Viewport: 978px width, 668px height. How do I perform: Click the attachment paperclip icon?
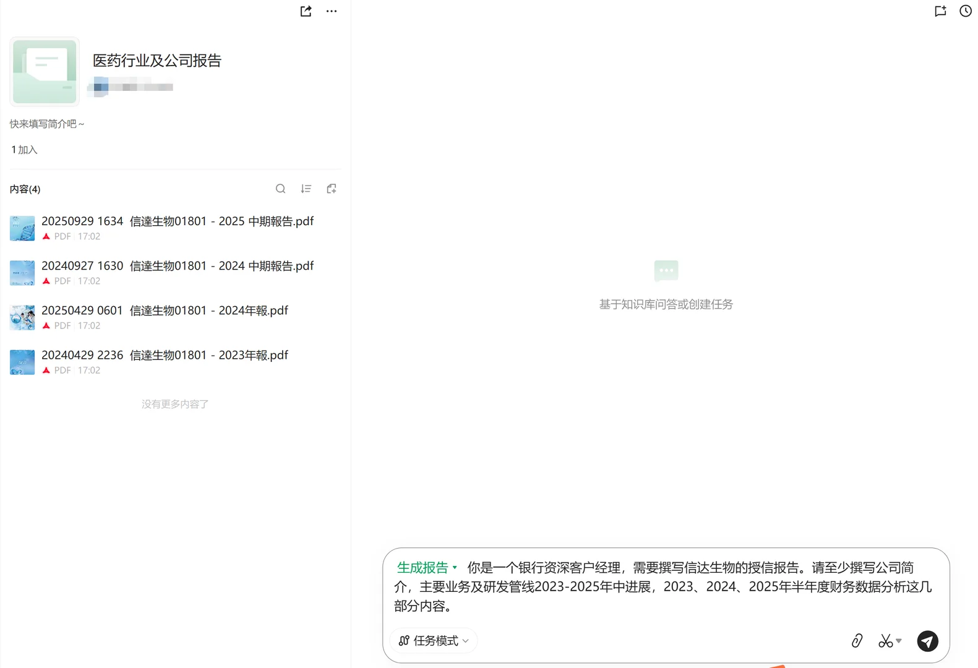[x=857, y=641]
